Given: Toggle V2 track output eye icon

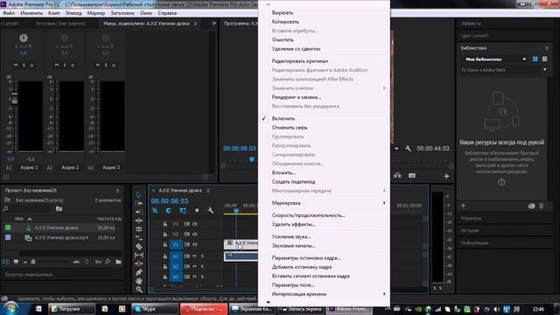Looking at the screenshot, I should click(195, 234).
